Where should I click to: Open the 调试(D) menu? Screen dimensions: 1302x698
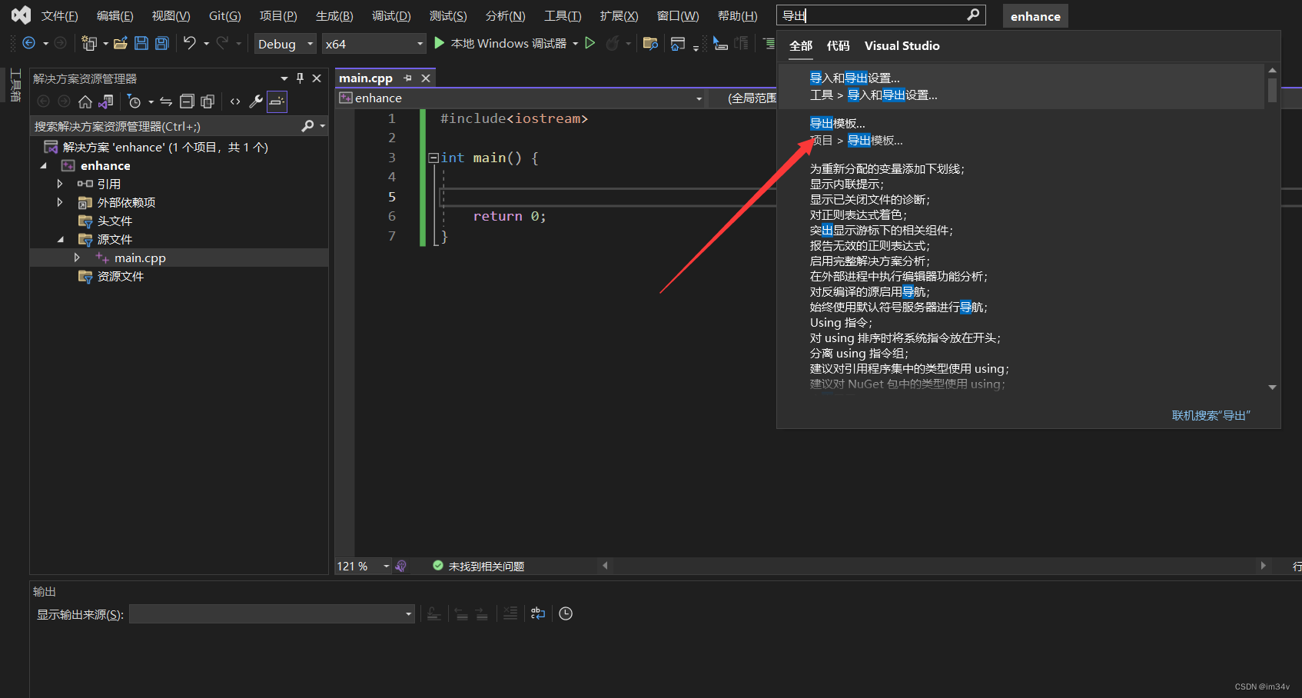click(391, 15)
